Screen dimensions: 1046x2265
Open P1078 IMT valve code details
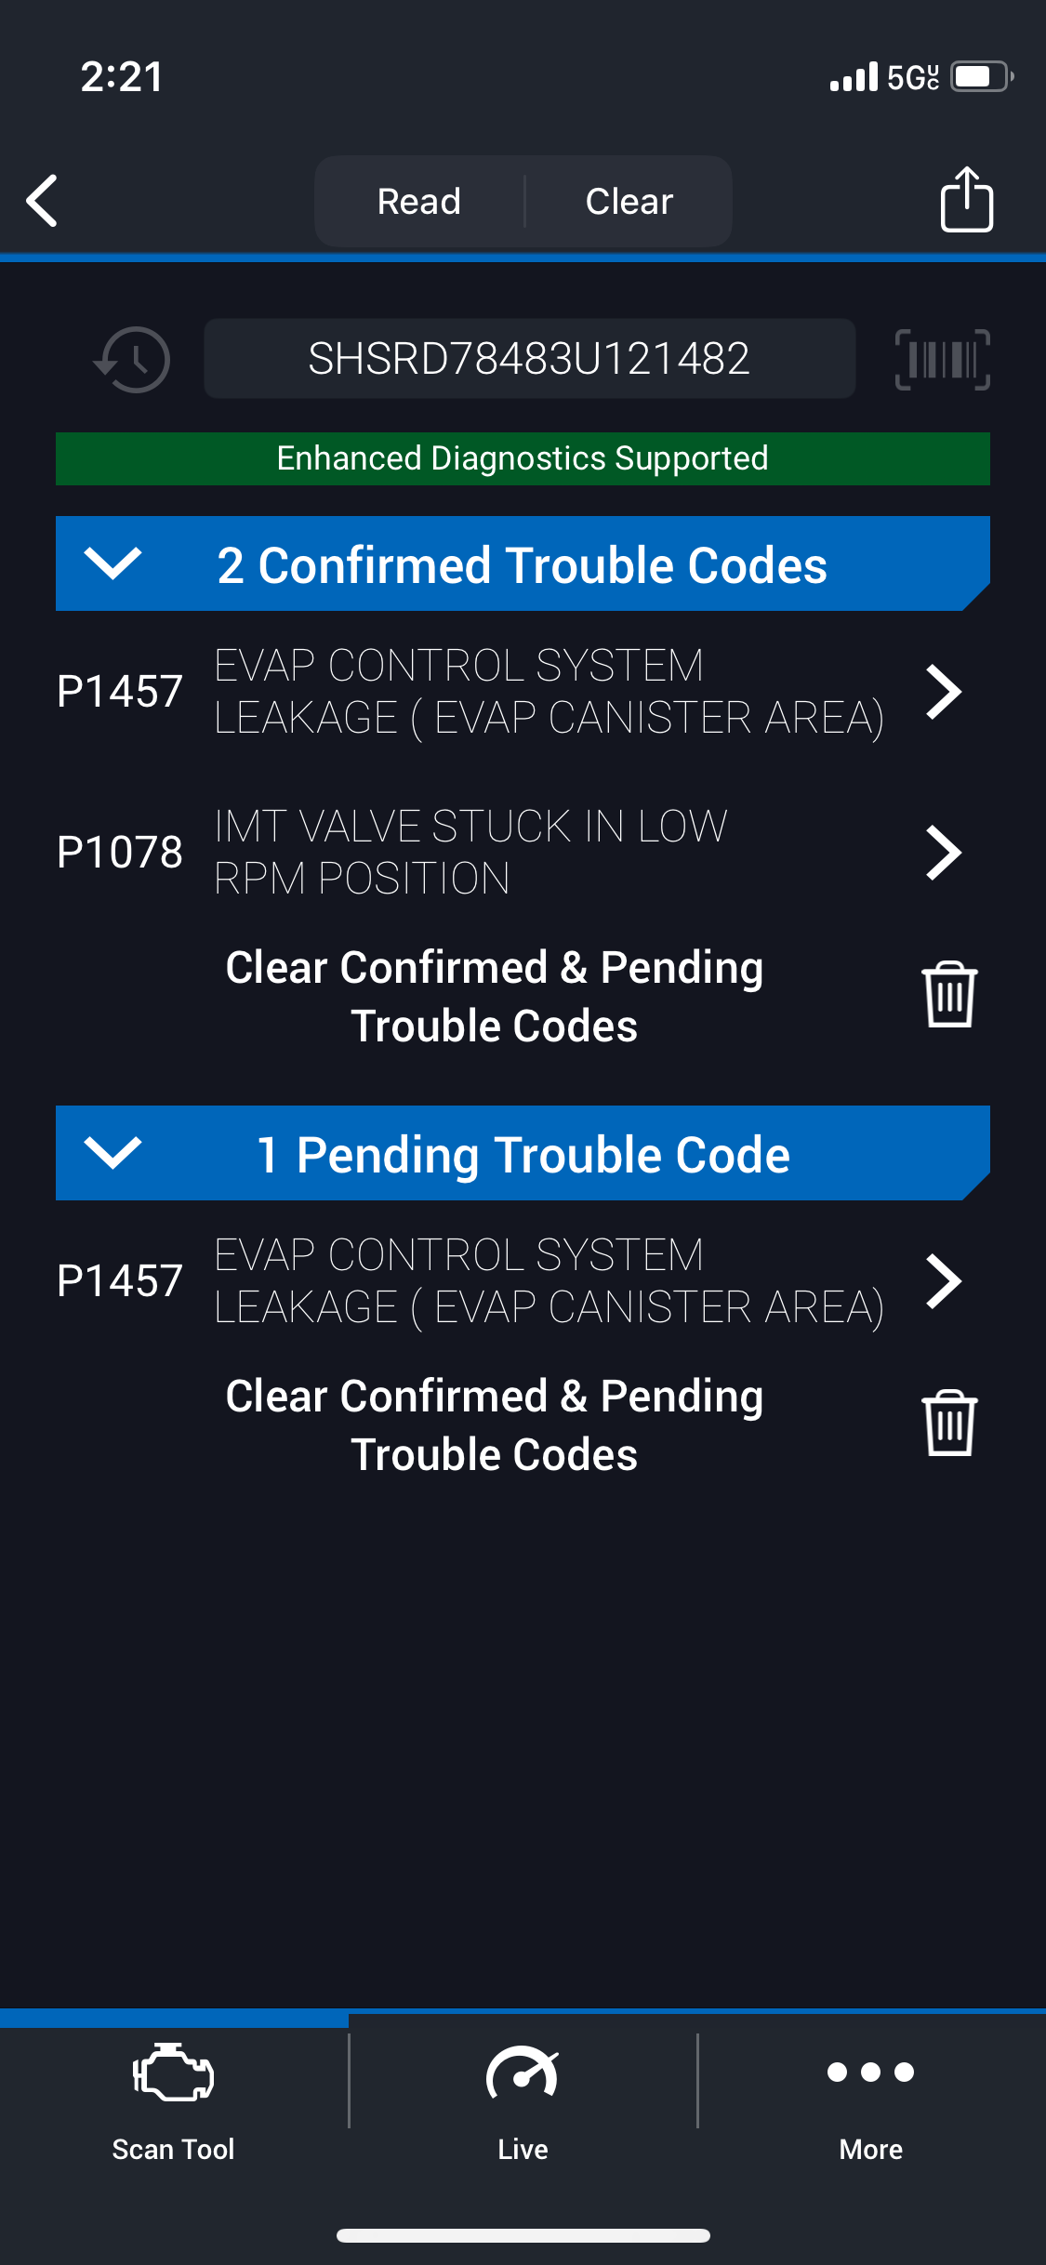944,853
